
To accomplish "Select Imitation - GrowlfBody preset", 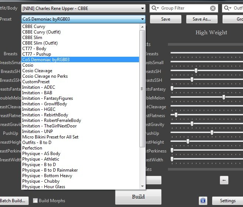I will pos(80,104).
